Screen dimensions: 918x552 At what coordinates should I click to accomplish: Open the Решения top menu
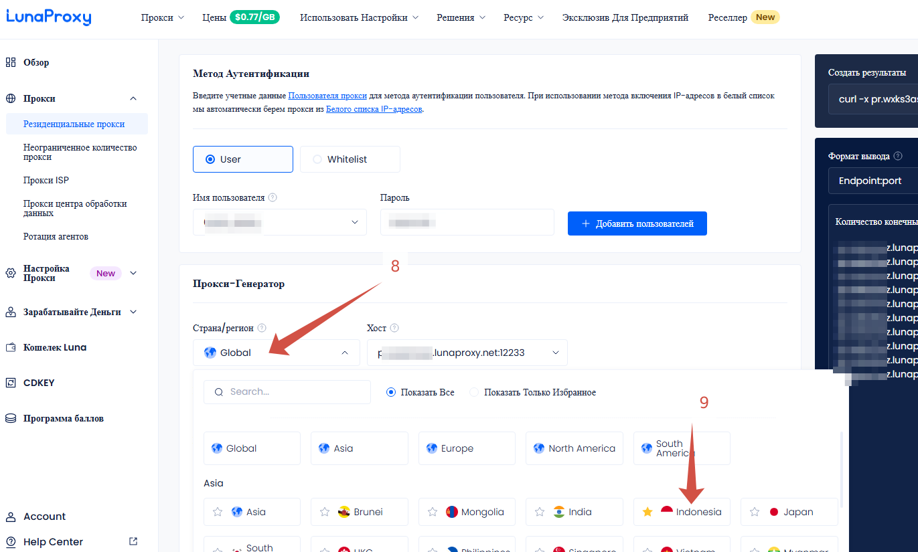(x=460, y=18)
